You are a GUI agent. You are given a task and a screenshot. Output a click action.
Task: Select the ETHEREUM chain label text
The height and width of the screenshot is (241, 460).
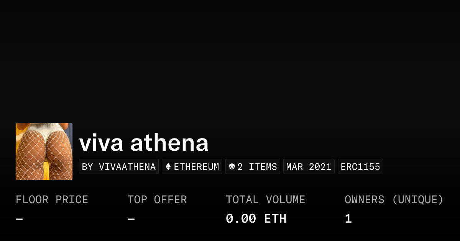(196, 167)
